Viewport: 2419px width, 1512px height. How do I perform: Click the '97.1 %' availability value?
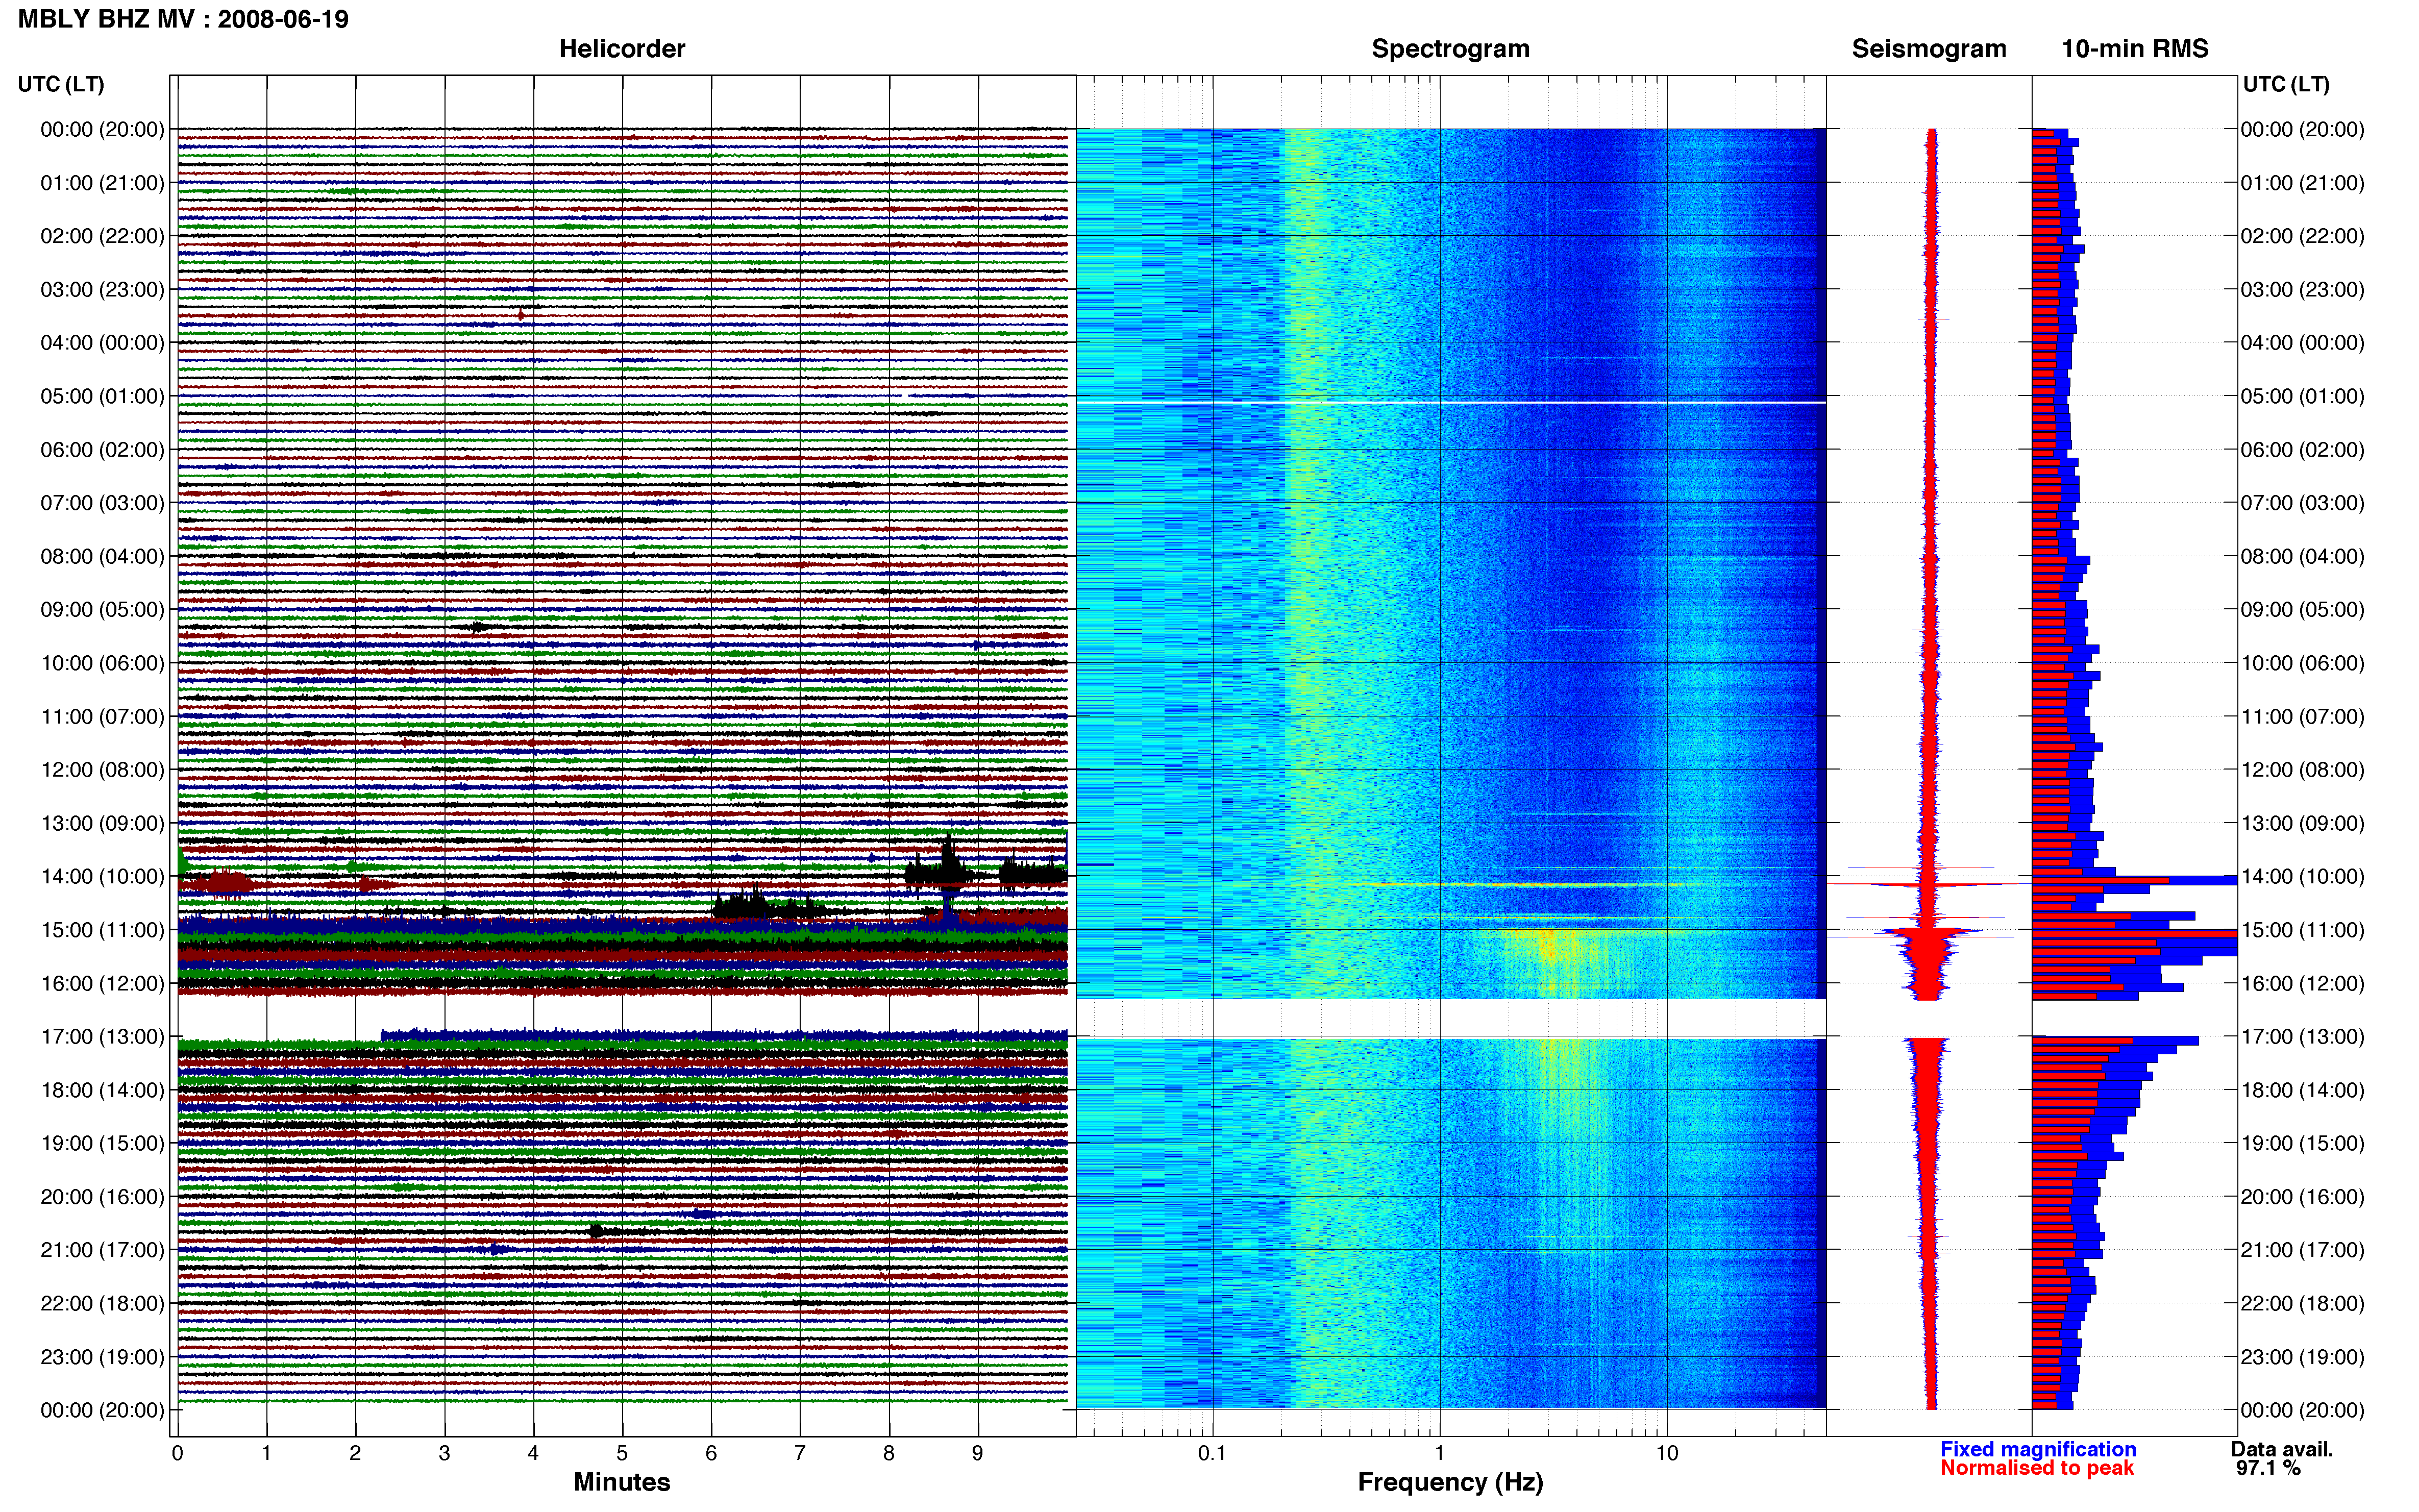[2268, 1468]
